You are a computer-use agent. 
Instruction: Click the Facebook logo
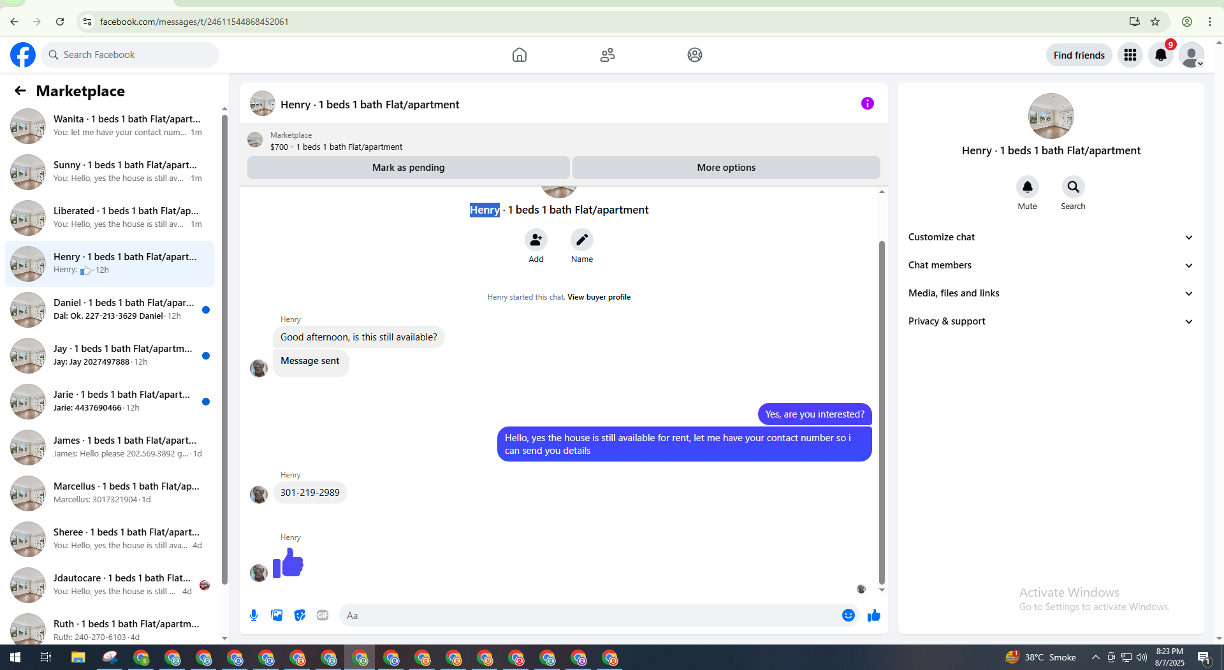pos(23,55)
